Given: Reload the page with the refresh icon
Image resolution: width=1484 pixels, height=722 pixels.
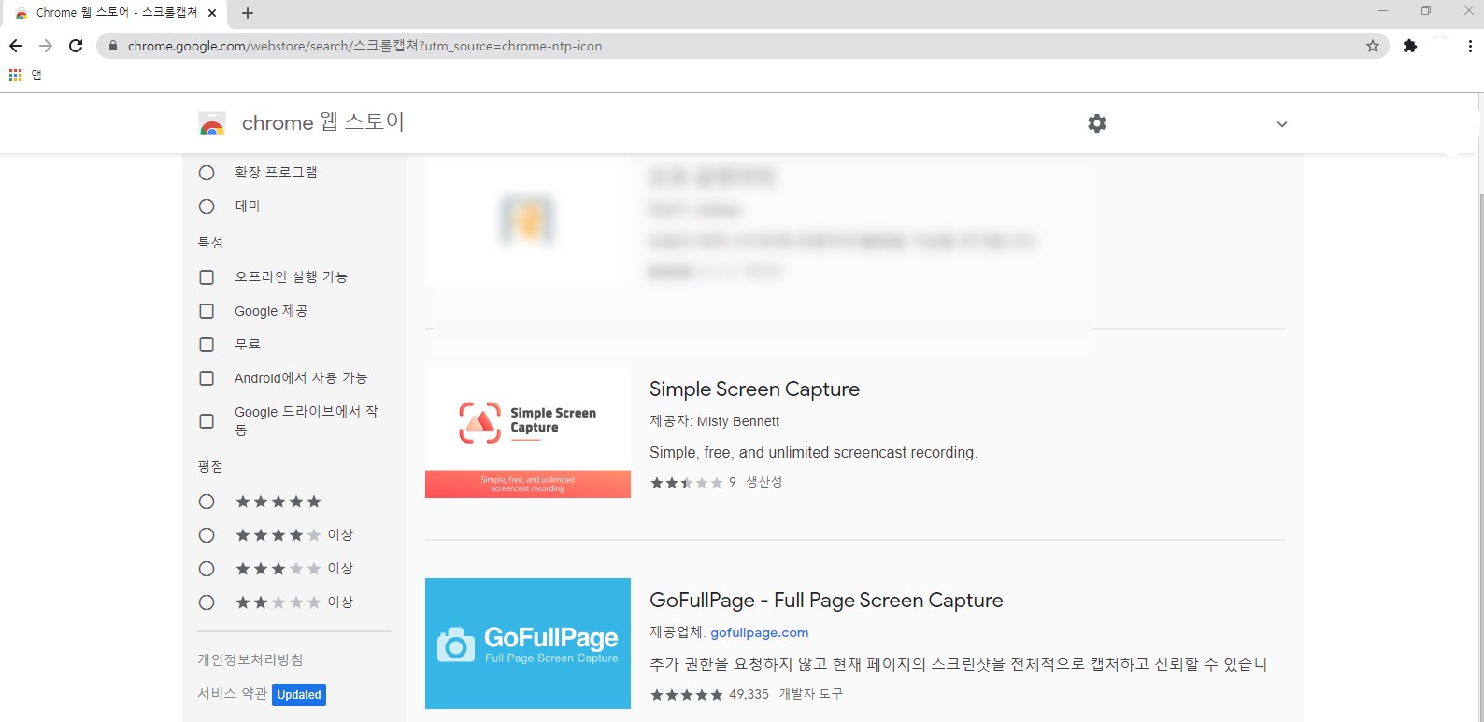Looking at the screenshot, I should 76,46.
